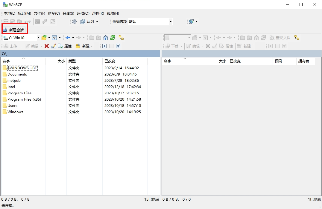Click the 查找文件 (Find Files) icon
This screenshot has height=209, width=322.
click(280, 38)
